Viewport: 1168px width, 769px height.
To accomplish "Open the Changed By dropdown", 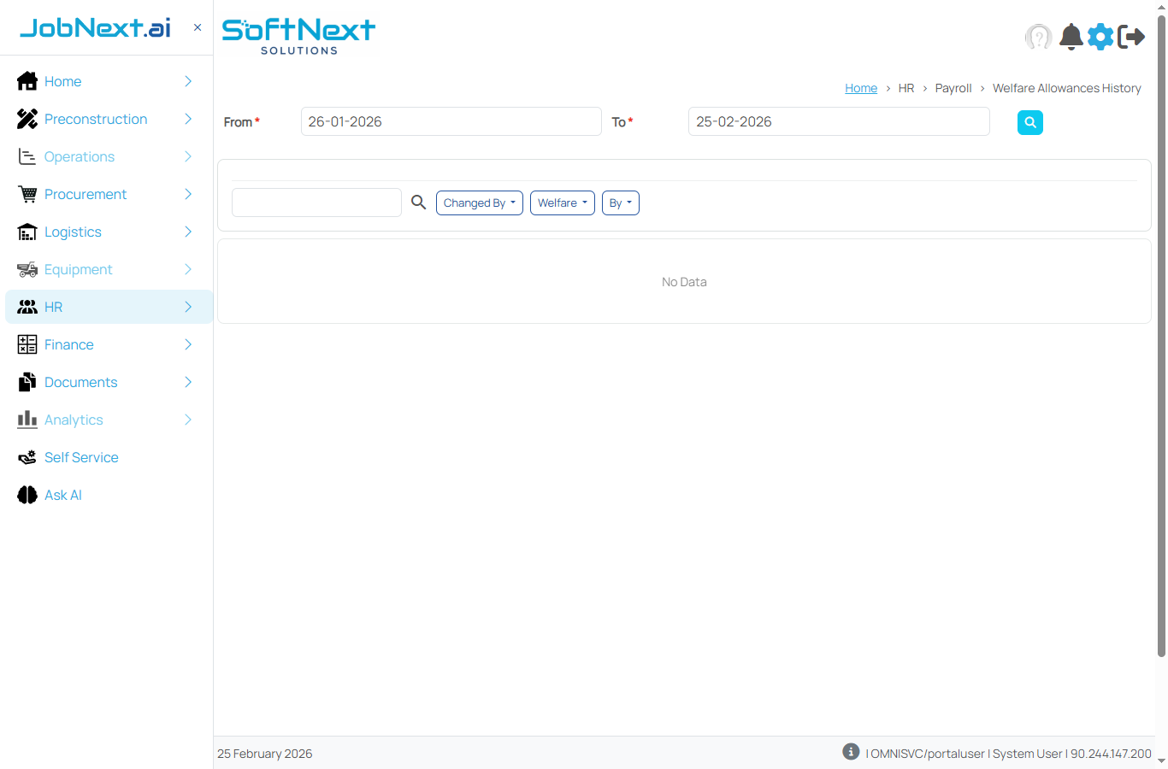I will click(x=479, y=203).
